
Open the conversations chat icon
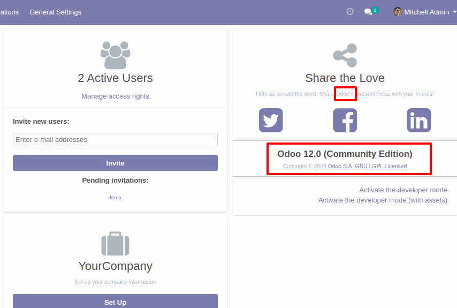(368, 12)
